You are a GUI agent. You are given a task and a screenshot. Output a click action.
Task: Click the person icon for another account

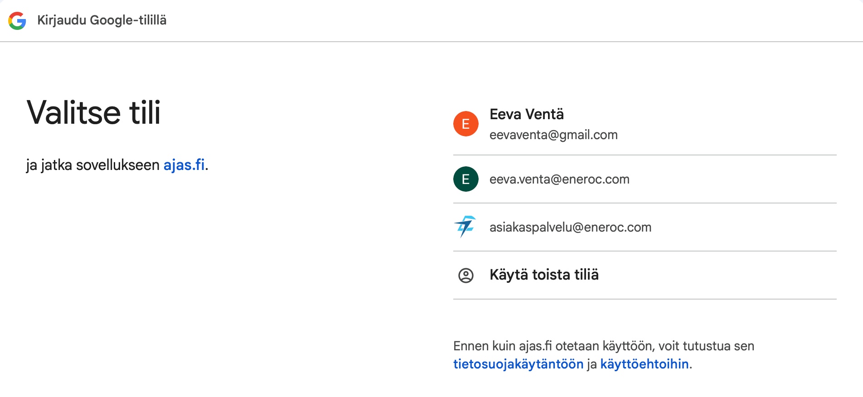coord(465,275)
